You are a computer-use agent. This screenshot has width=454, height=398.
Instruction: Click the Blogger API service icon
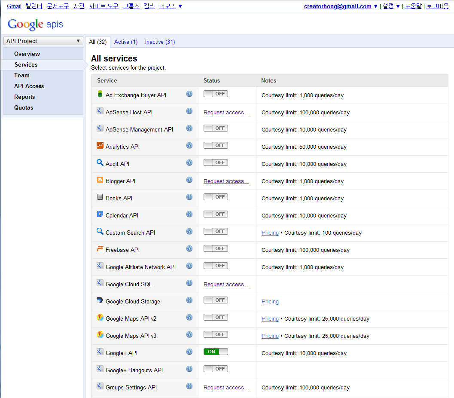(100, 180)
